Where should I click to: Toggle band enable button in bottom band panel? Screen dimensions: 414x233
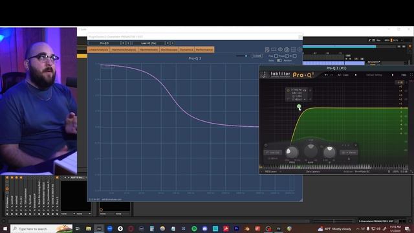coord(266,145)
